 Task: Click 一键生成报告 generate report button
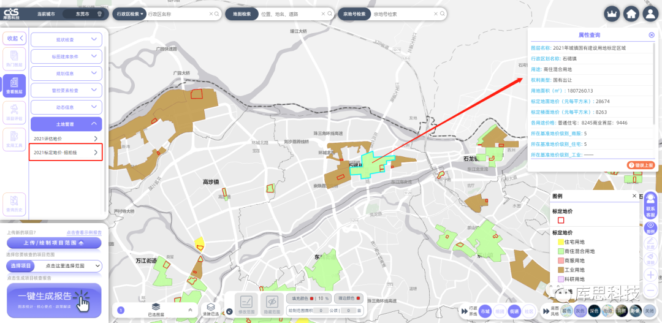(x=54, y=300)
